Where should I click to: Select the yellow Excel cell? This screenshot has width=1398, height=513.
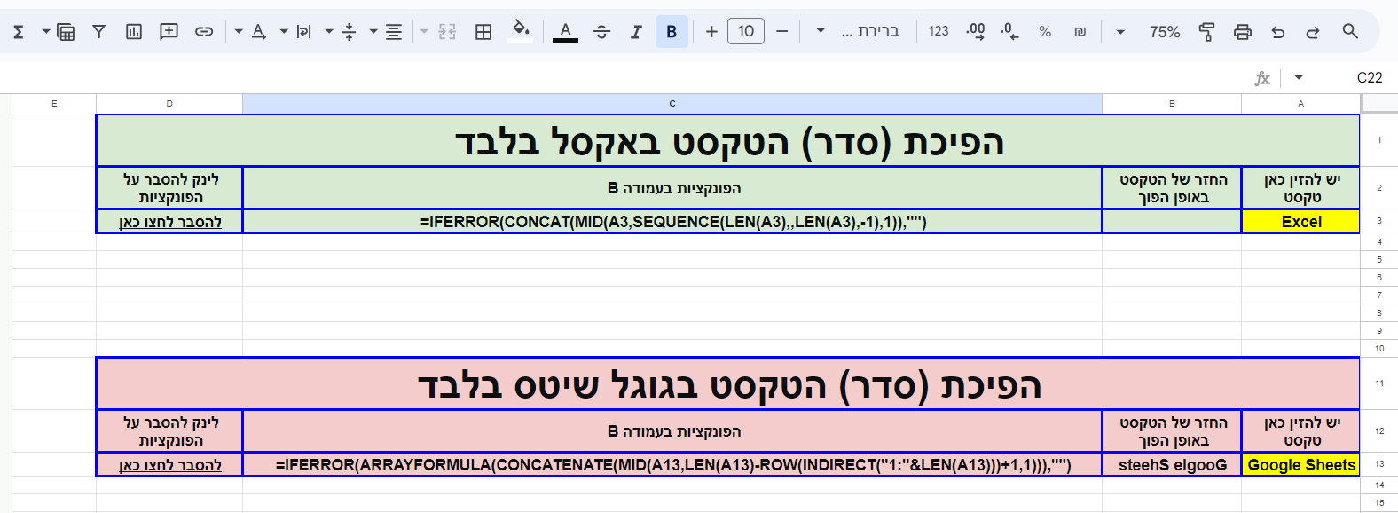1300,221
